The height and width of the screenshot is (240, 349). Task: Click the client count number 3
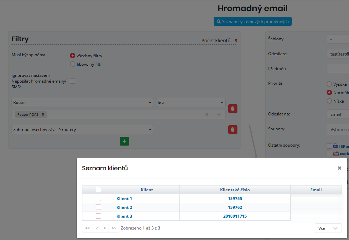(236, 41)
